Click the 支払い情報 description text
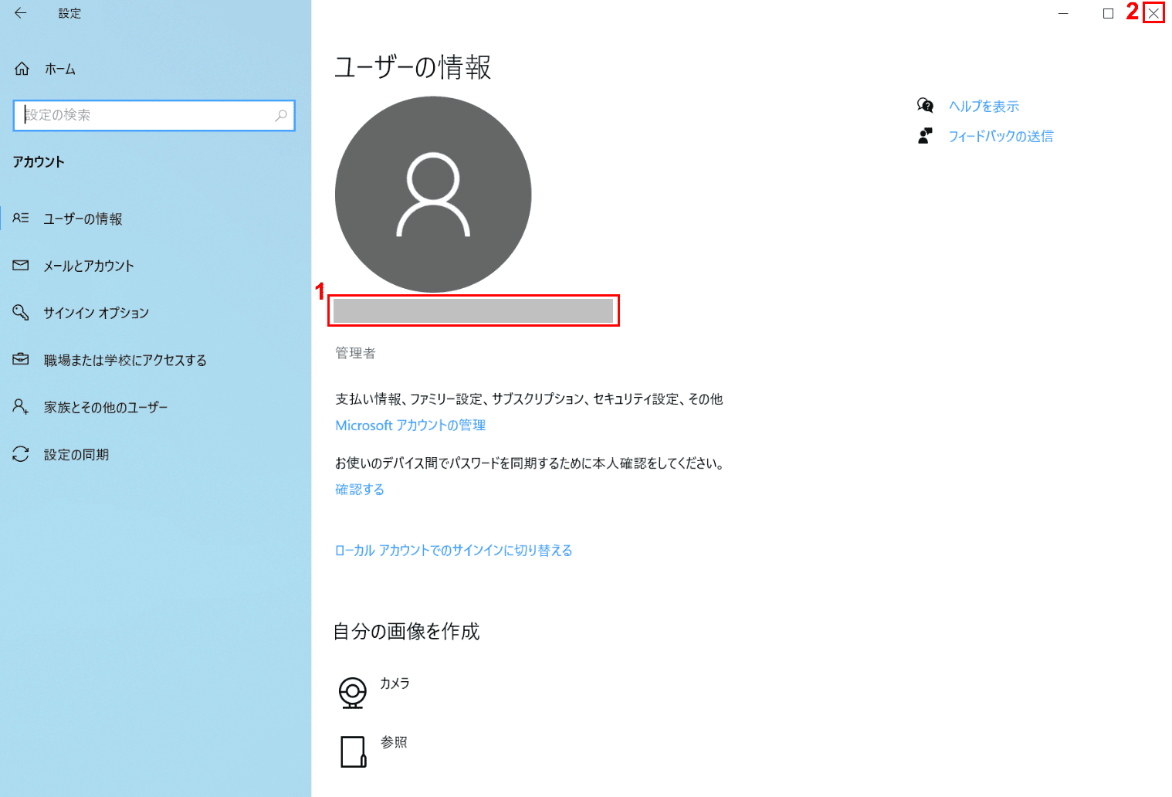Screen dimensions: 1172x797 coord(530,399)
